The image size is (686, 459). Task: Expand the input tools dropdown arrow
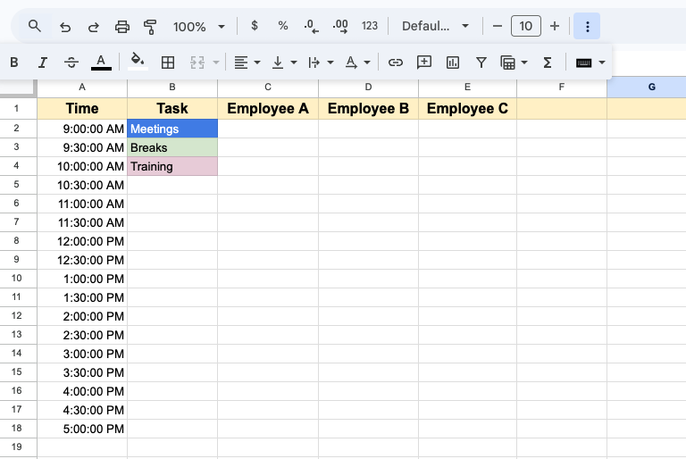602,63
